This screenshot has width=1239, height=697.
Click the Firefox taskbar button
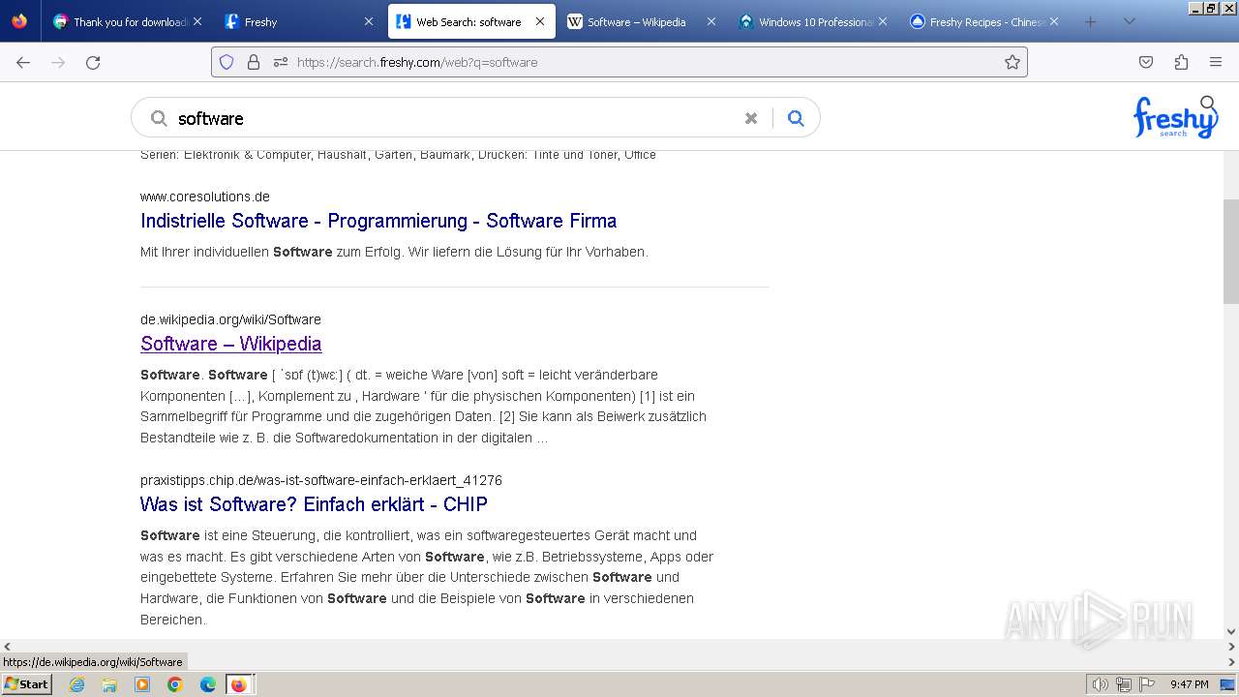click(239, 684)
